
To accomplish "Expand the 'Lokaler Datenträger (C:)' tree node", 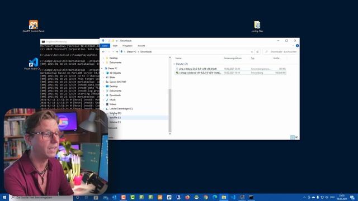I will point(103,109).
